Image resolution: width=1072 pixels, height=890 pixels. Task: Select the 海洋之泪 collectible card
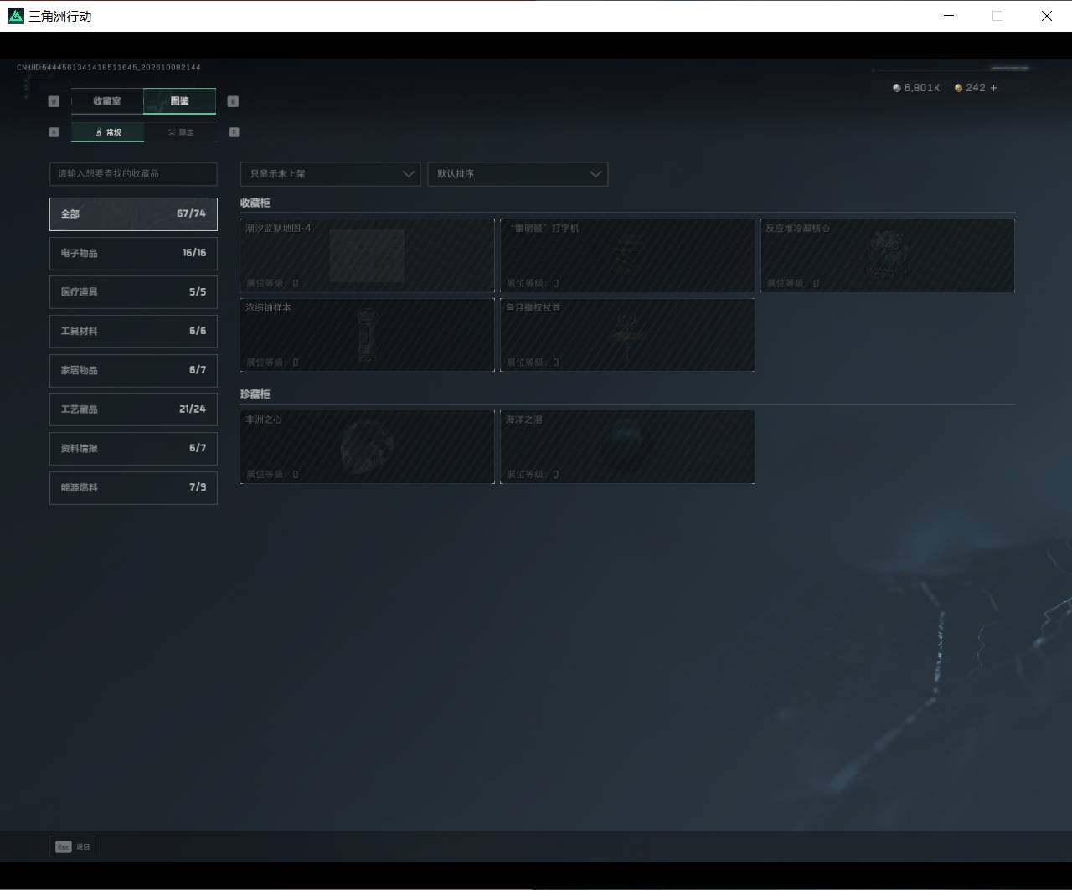coord(627,447)
